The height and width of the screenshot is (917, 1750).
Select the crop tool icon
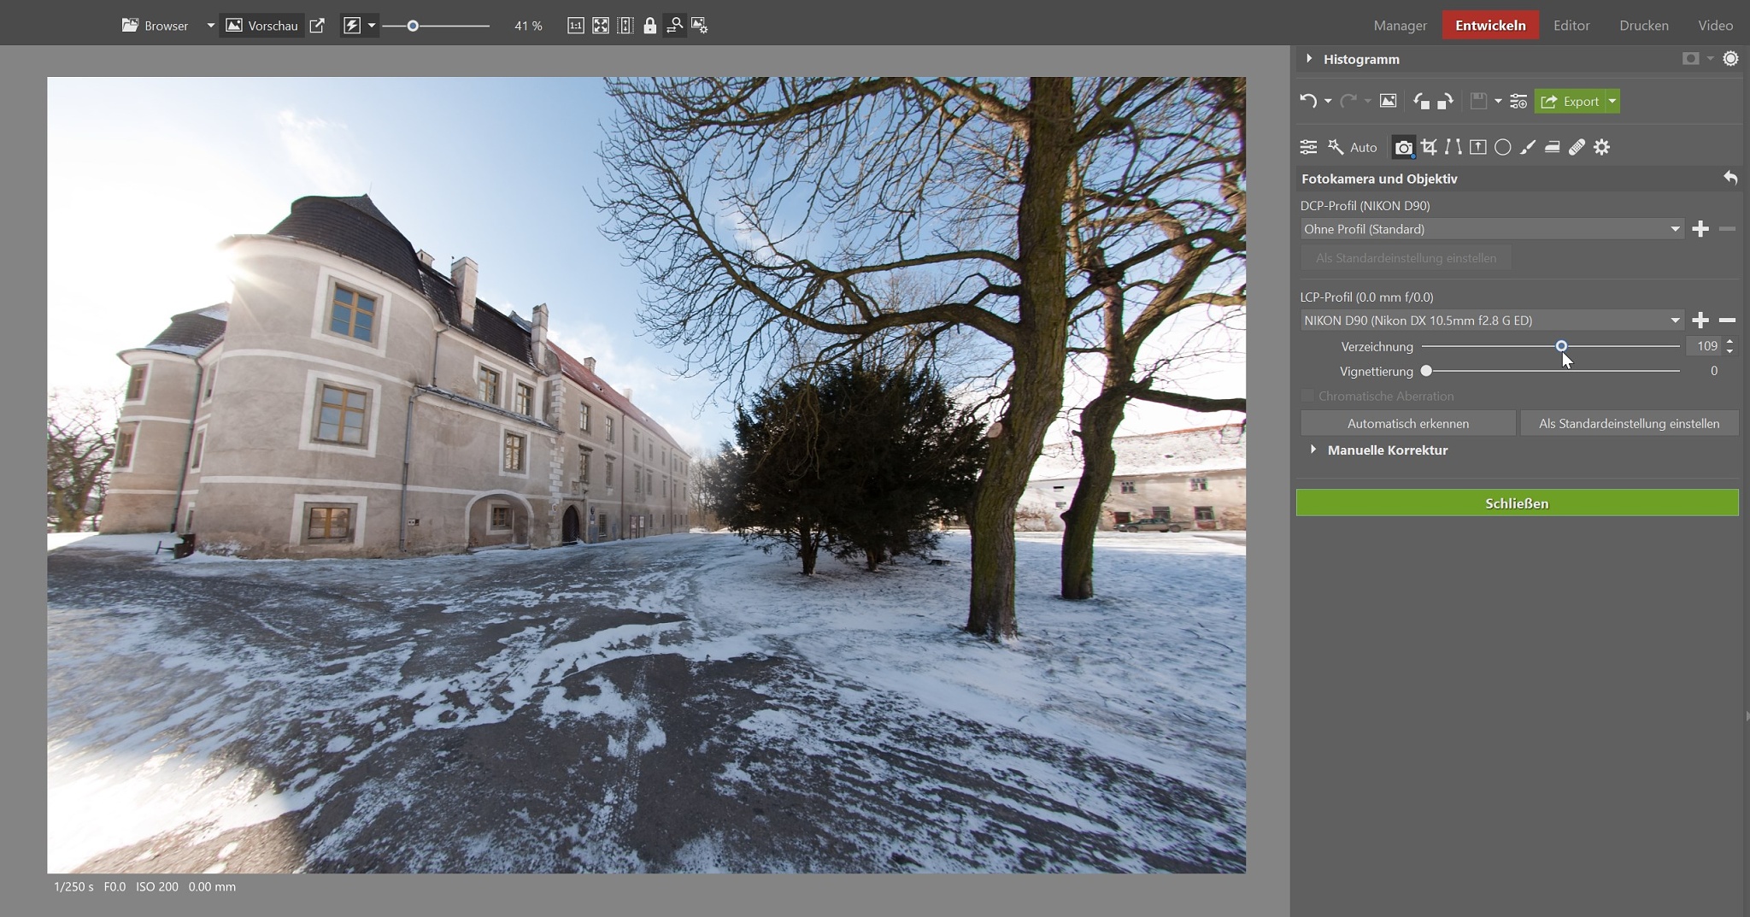click(x=1429, y=147)
